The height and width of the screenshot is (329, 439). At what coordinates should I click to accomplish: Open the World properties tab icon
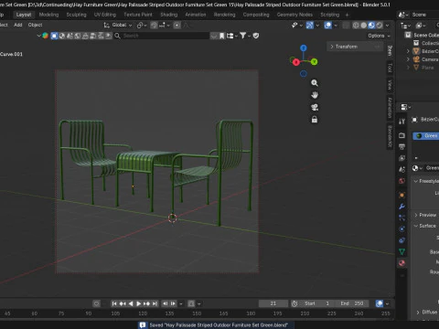click(x=402, y=181)
